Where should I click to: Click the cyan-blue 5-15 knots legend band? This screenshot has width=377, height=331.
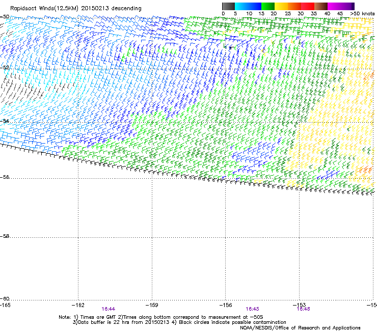click(248, 6)
